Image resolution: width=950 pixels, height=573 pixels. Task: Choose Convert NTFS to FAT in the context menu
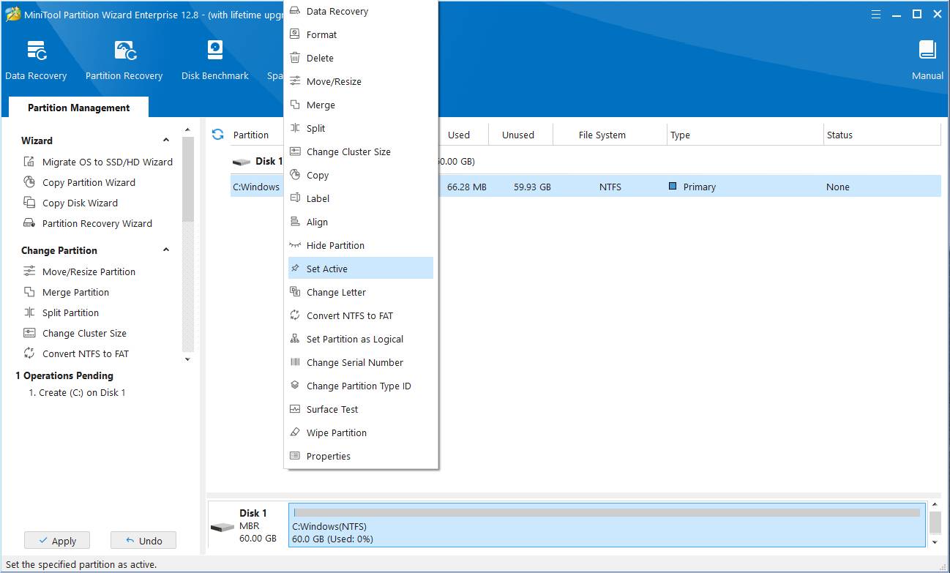(349, 315)
